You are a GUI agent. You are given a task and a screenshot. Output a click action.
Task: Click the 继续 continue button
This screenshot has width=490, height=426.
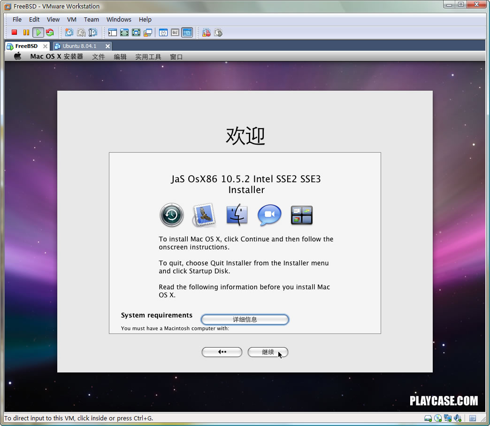(268, 352)
